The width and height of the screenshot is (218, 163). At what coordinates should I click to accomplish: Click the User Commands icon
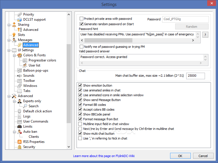[20, 121]
